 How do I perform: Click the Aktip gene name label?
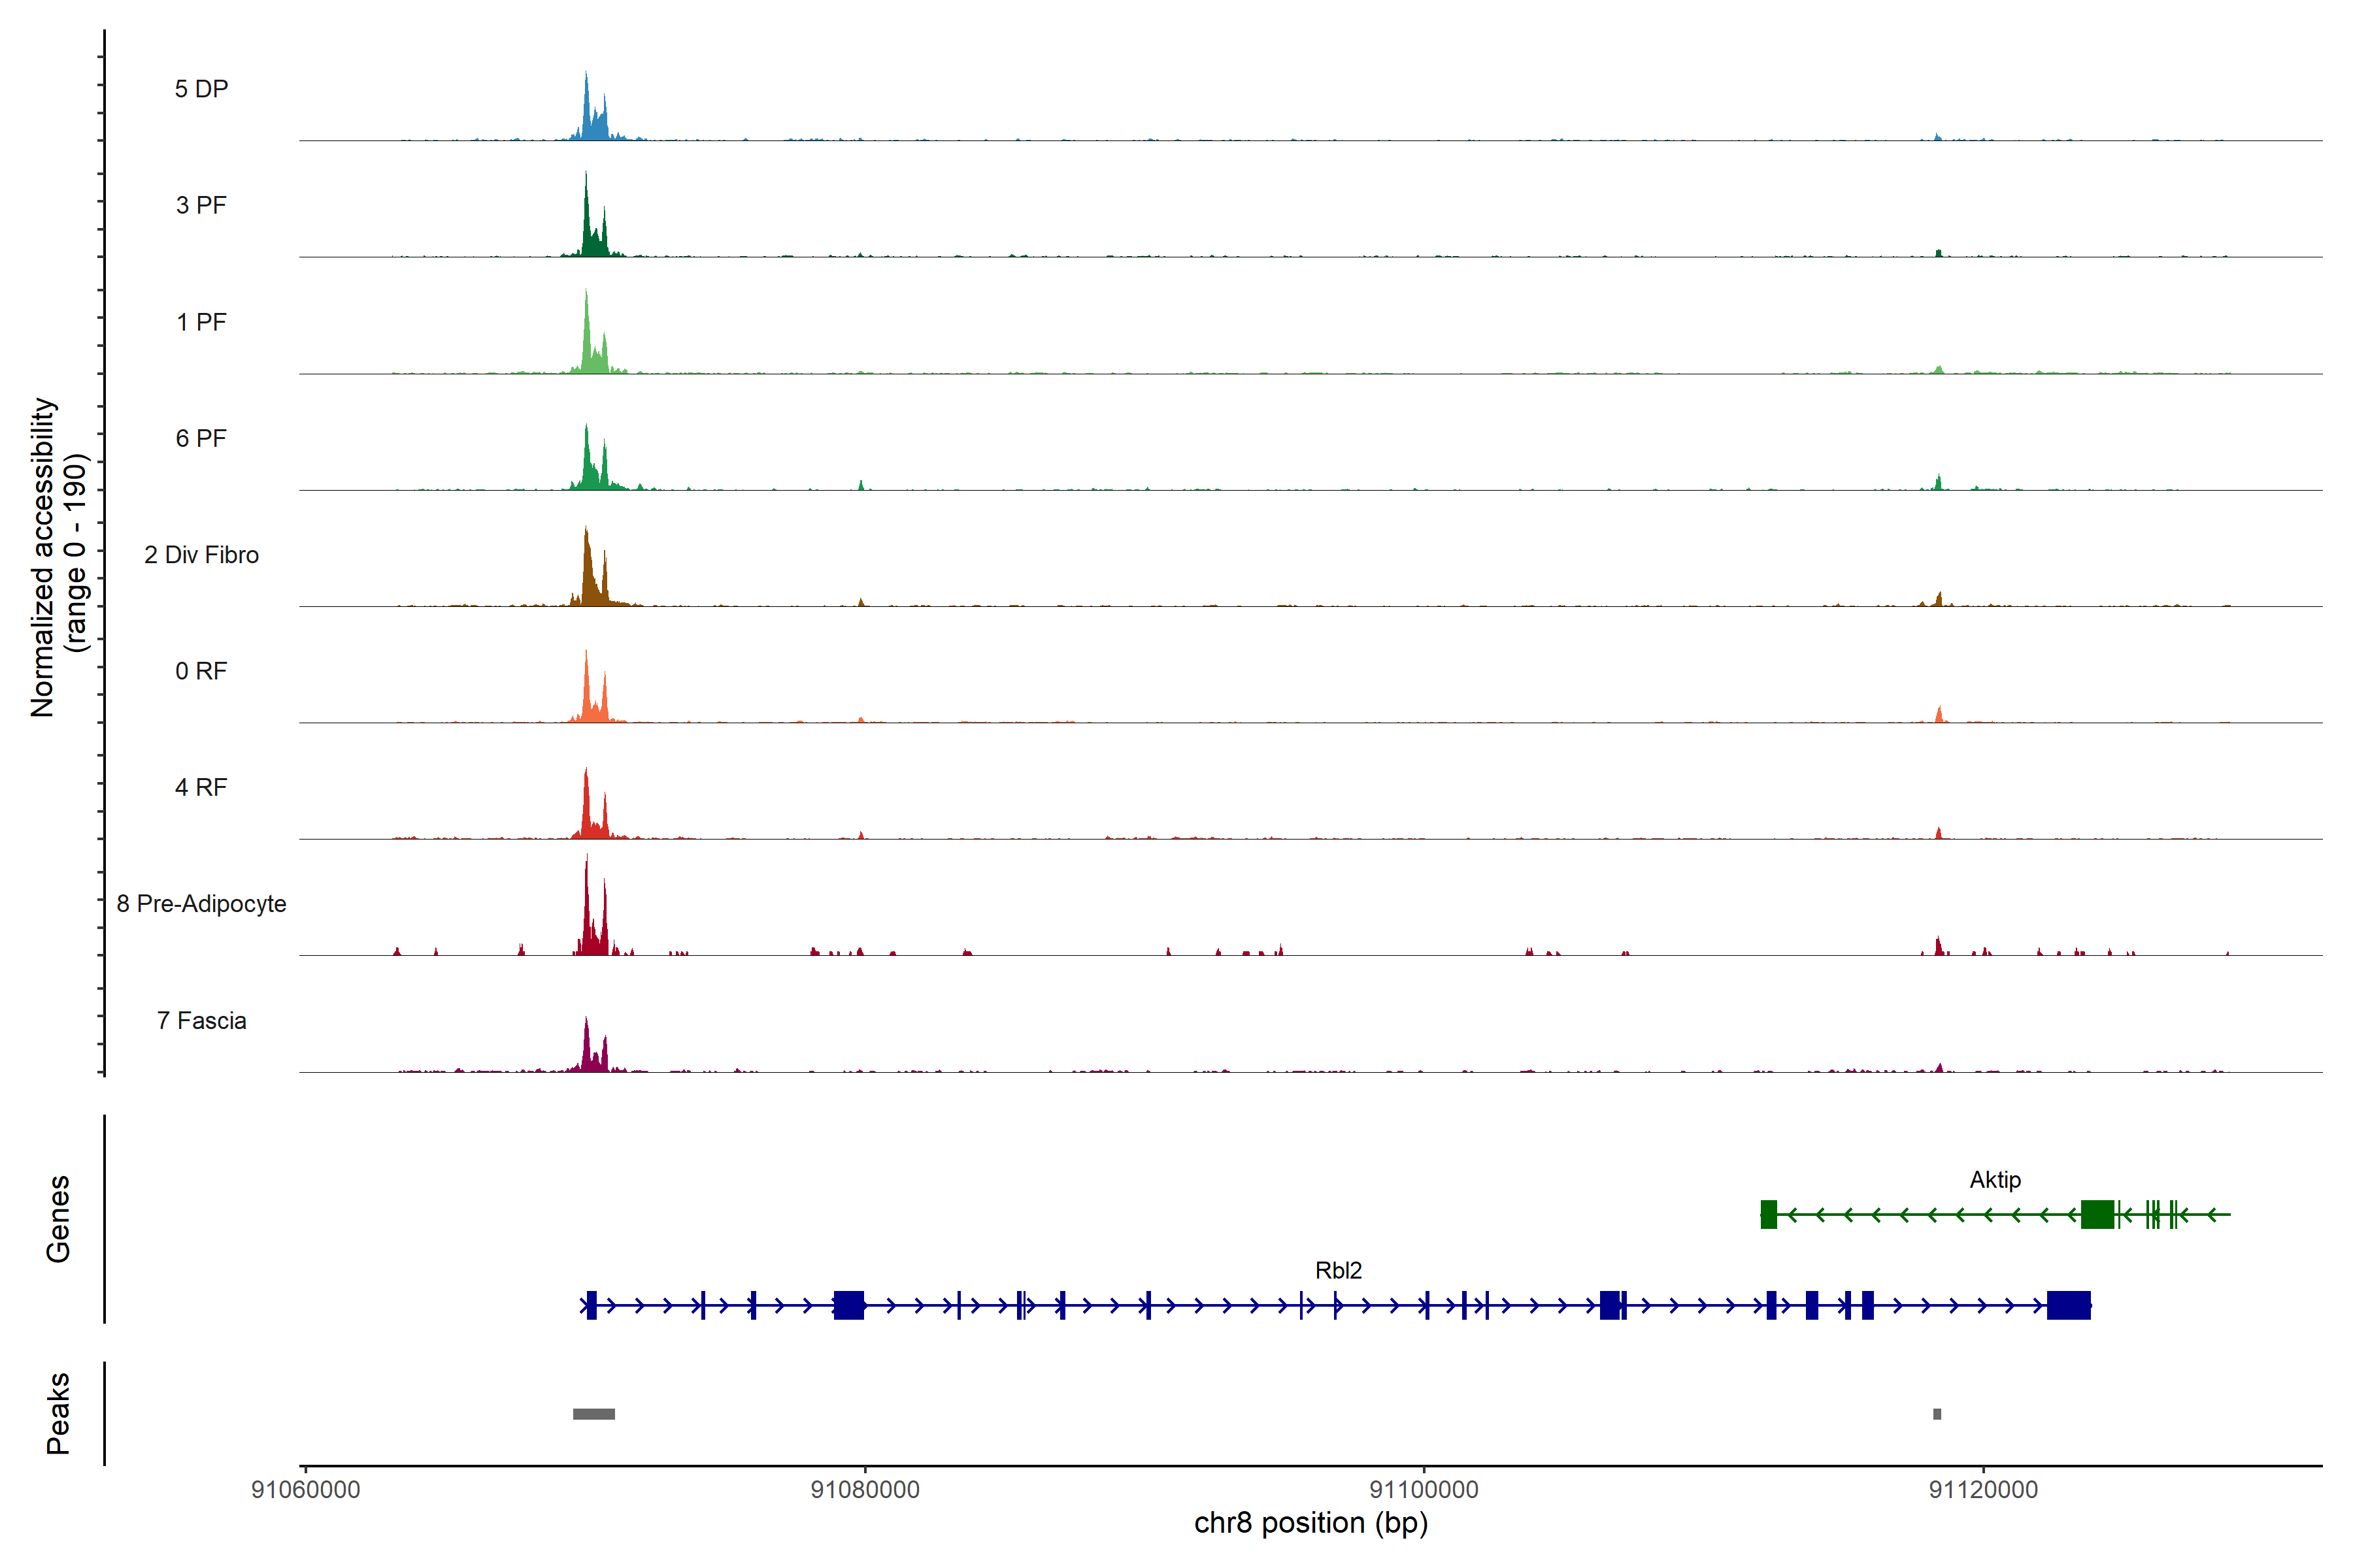pos(1995,1180)
